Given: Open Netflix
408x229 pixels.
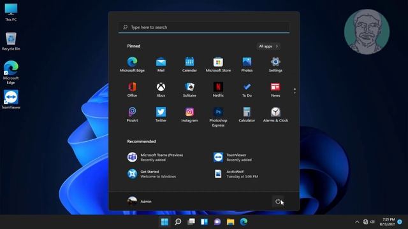Looking at the screenshot, I should (218, 89).
